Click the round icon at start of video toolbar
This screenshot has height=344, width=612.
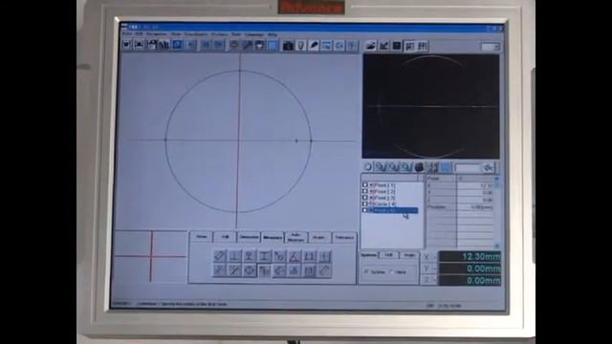coord(367,167)
